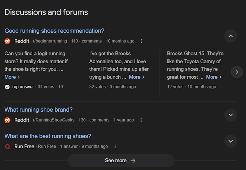Click More on Brooks Adrenaline answer
Viewport: 246px width, 170px height.
136,77
